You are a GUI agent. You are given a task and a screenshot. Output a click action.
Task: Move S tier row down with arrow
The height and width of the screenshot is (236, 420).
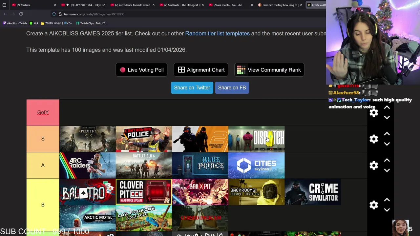387,144
